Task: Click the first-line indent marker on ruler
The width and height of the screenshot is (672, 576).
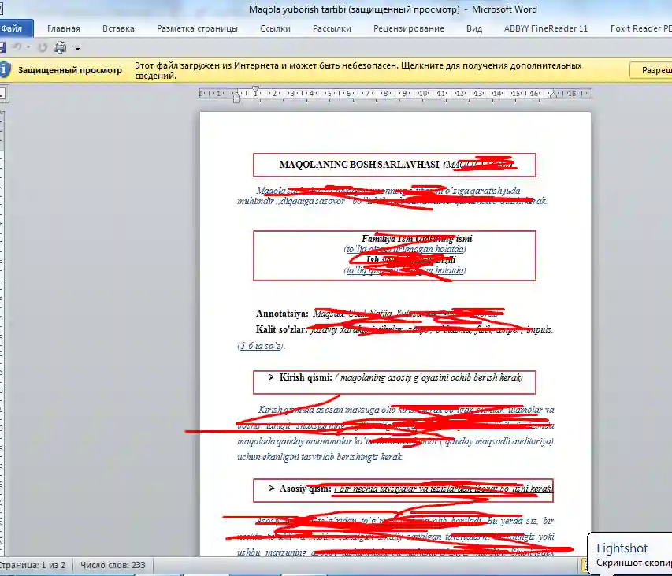Action: click(x=254, y=90)
